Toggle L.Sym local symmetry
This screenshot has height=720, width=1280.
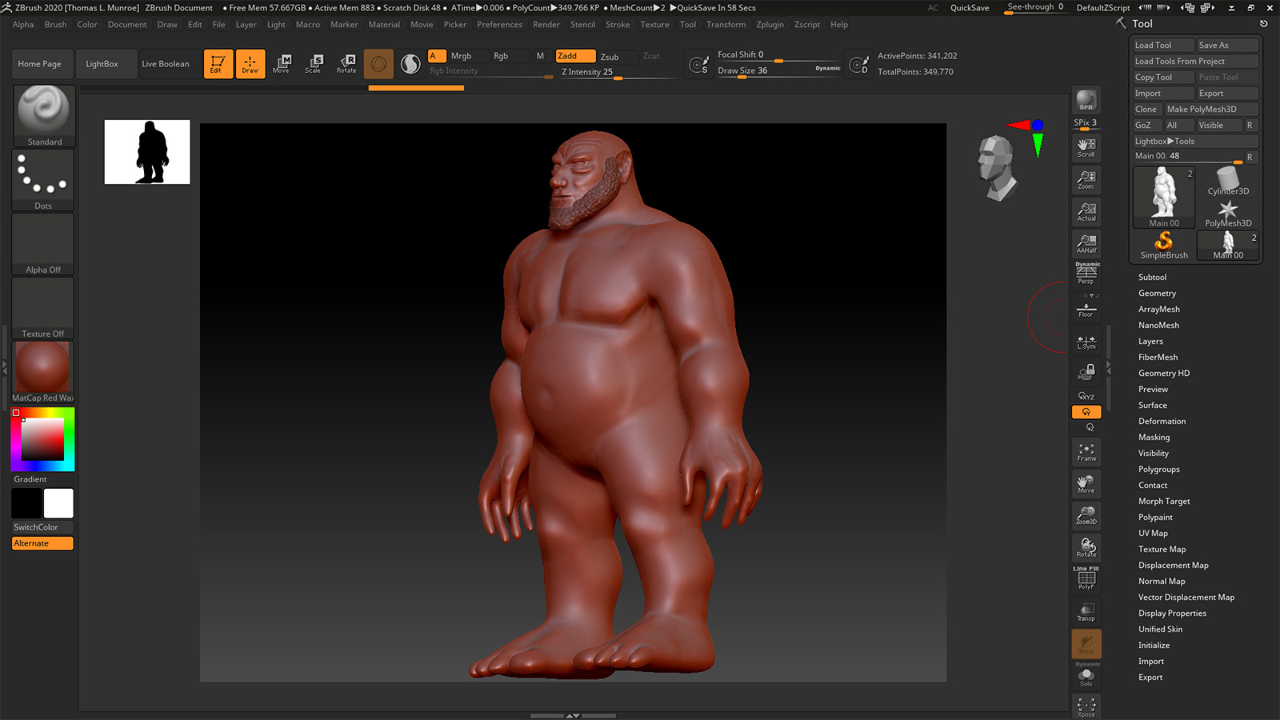[x=1086, y=342]
